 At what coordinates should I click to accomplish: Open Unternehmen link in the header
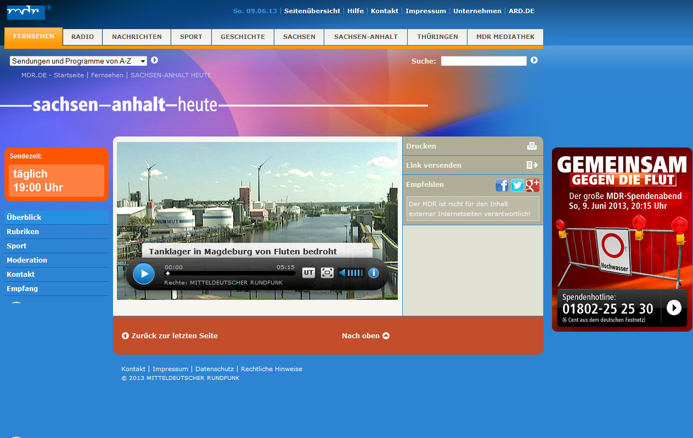click(x=477, y=11)
